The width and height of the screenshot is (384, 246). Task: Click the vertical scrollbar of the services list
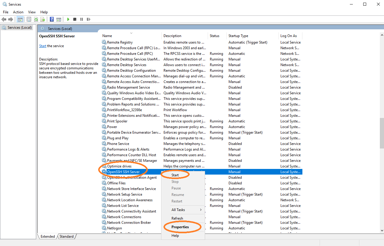pyautogui.click(x=382, y=133)
